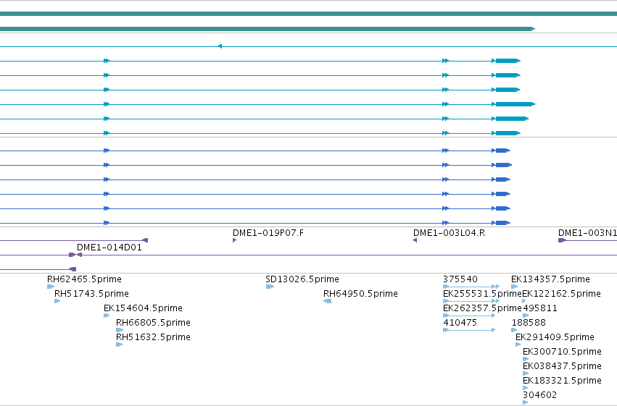Select the RH64950.5prime feature label
Image resolution: width=617 pixels, height=406 pixels.
pyautogui.click(x=360, y=294)
